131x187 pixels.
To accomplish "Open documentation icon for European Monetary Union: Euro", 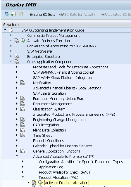I will point(23,98).
